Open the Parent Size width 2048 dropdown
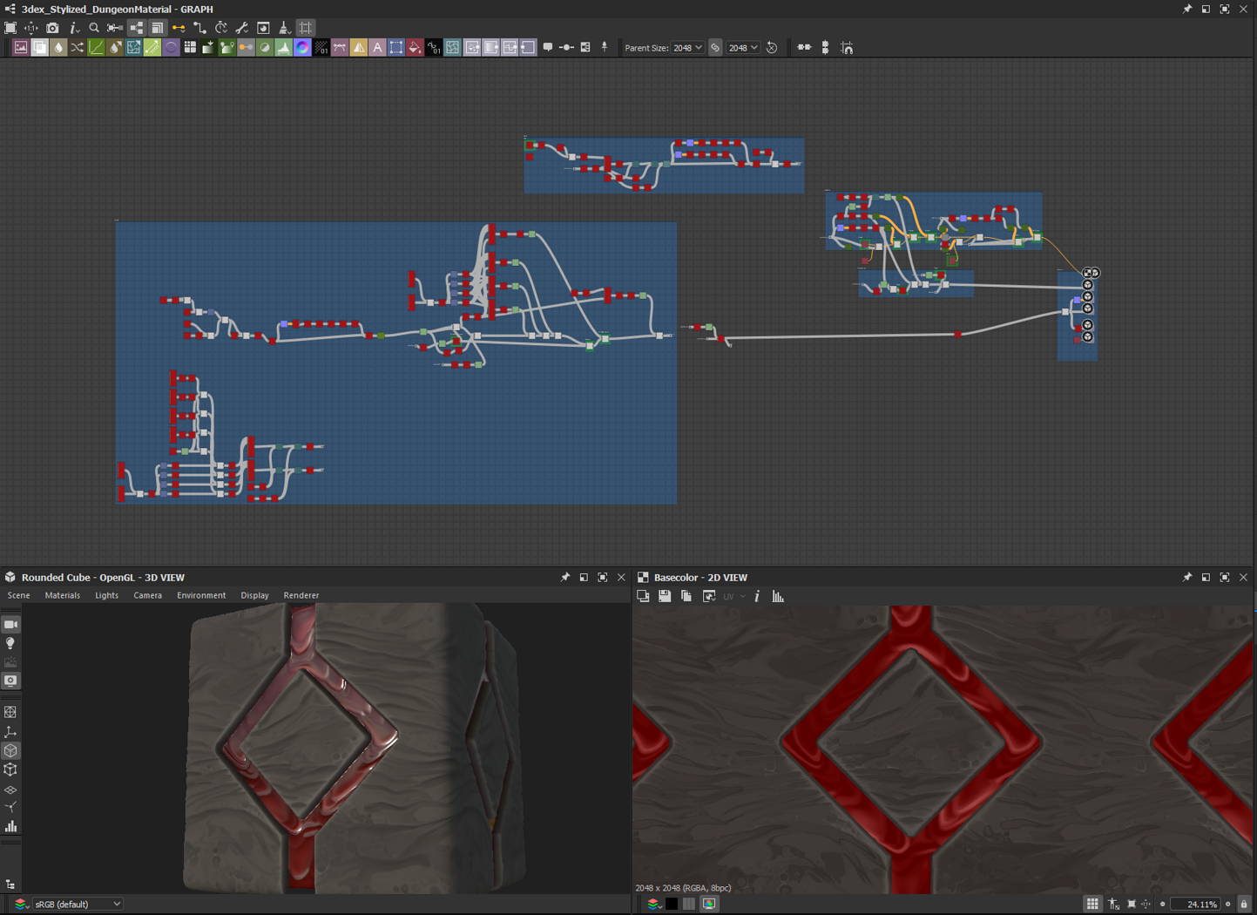Viewport: 1257px width, 915px height. coord(687,48)
